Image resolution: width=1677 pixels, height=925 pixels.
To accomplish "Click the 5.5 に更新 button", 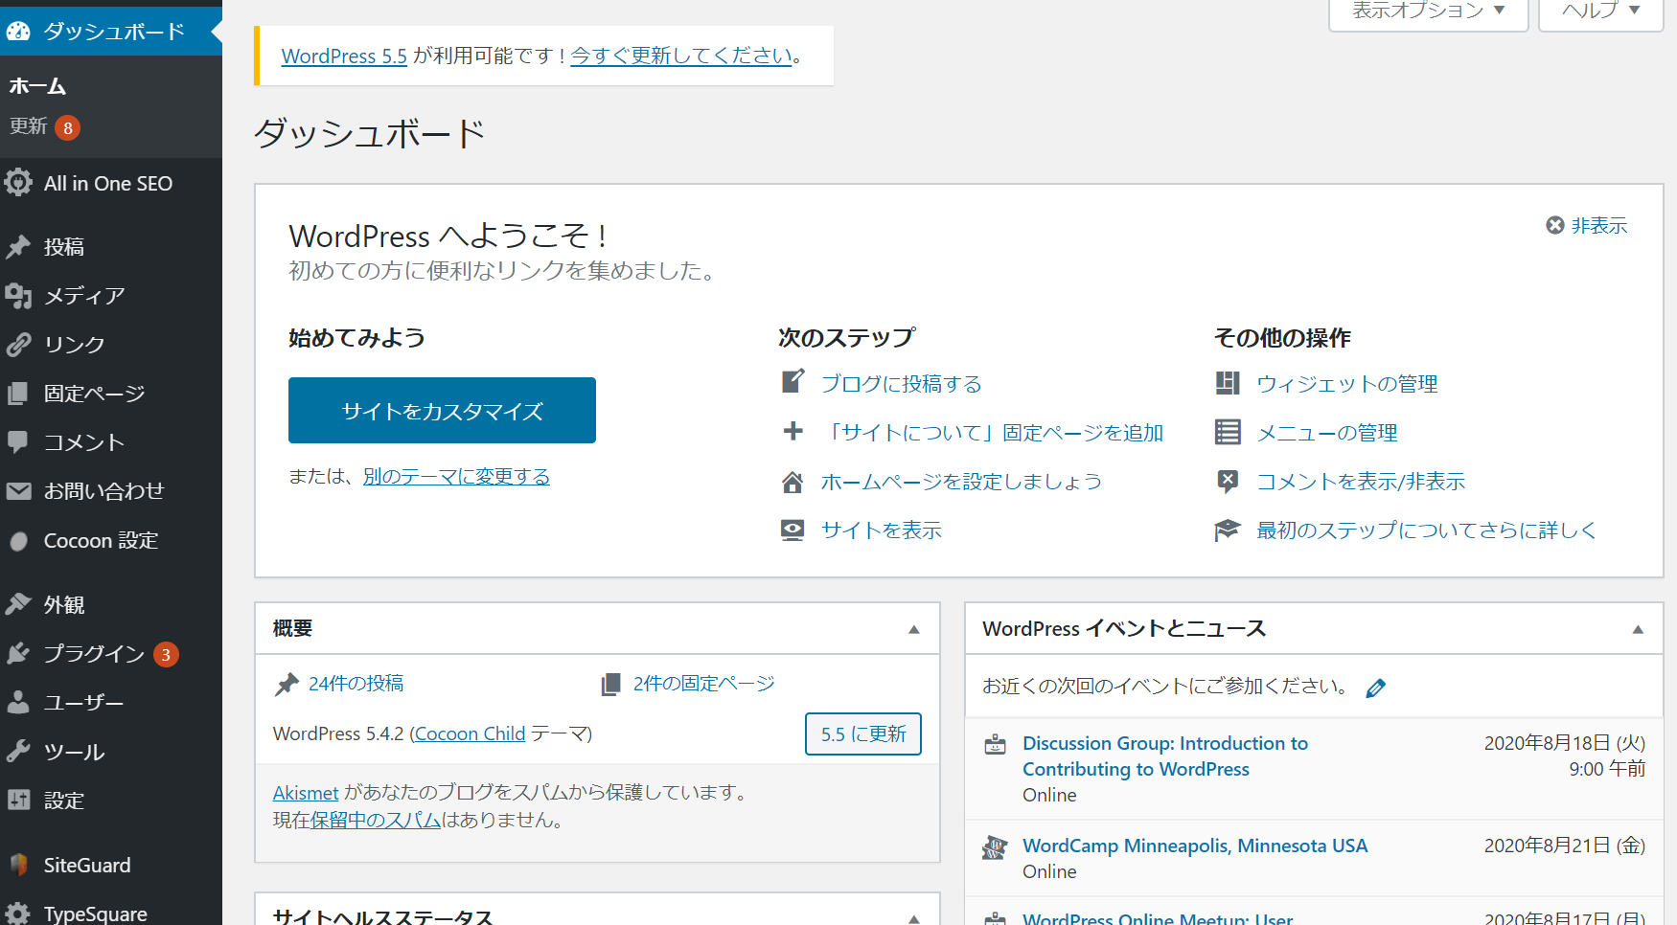I will (863, 733).
